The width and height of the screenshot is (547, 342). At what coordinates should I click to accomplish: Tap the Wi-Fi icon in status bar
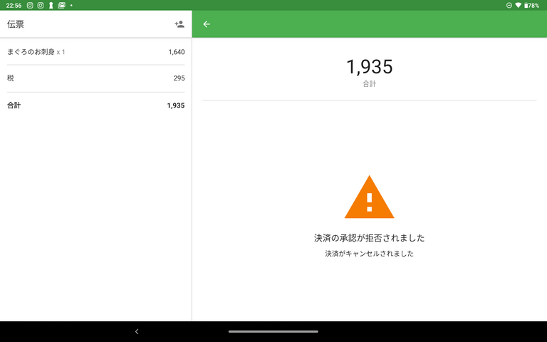click(x=518, y=5)
